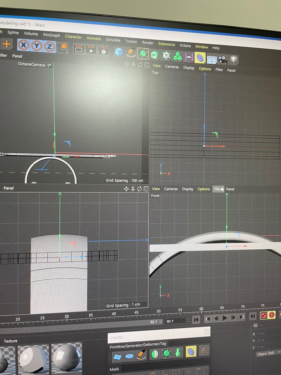Click the move-view icon in OctaneCamera viewport
Image resolution: width=281 pixels, height=375 pixels.
tap(127, 64)
